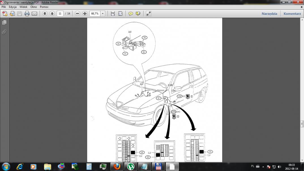This screenshot has height=171, width=304.
Task: Open the zoom percentage dropdown
Action: pos(102,14)
